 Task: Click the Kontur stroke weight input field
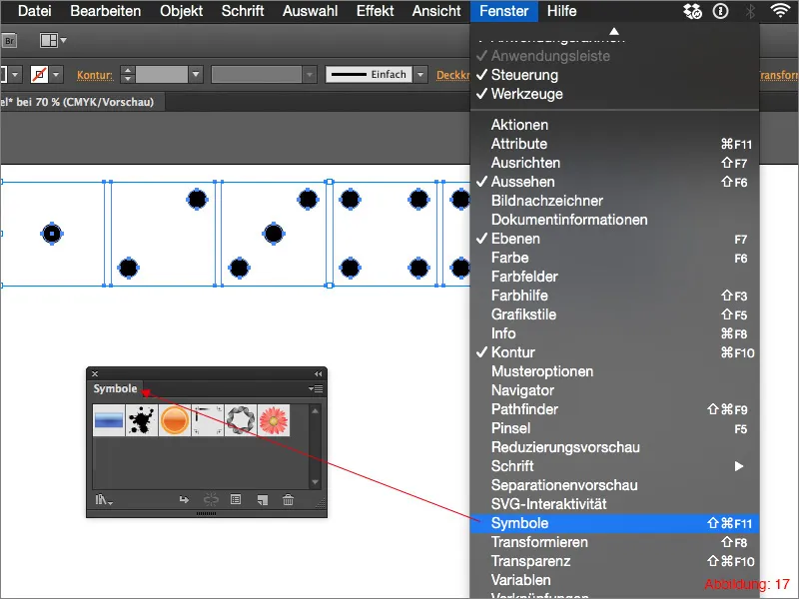pyautogui.click(x=162, y=74)
